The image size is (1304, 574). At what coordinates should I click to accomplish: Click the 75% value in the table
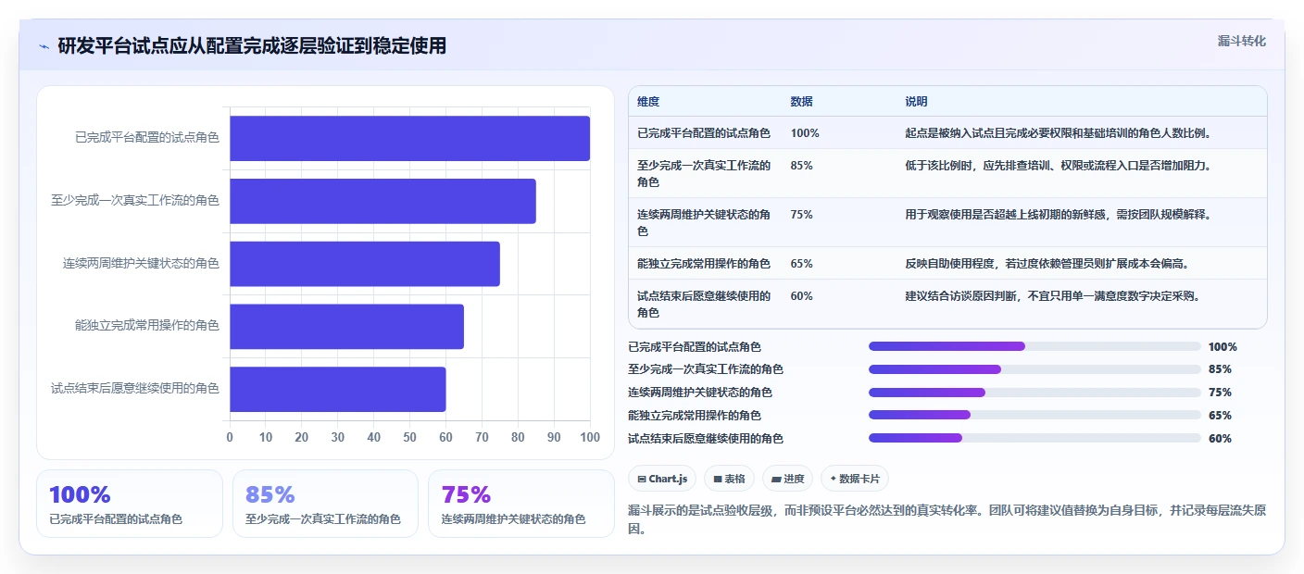[801, 215]
